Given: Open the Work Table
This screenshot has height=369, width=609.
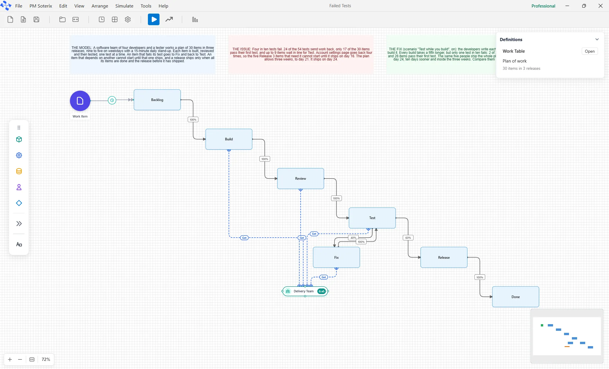Looking at the screenshot, I should point(590,51).
